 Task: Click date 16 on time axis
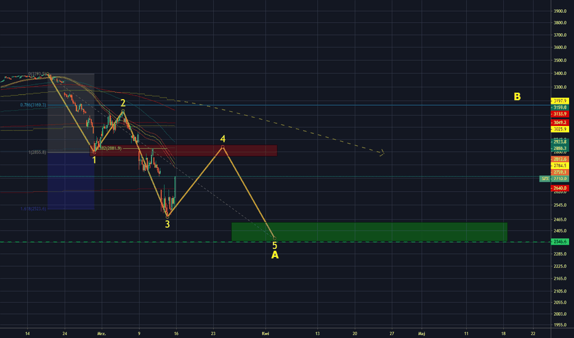click(176, 334)
